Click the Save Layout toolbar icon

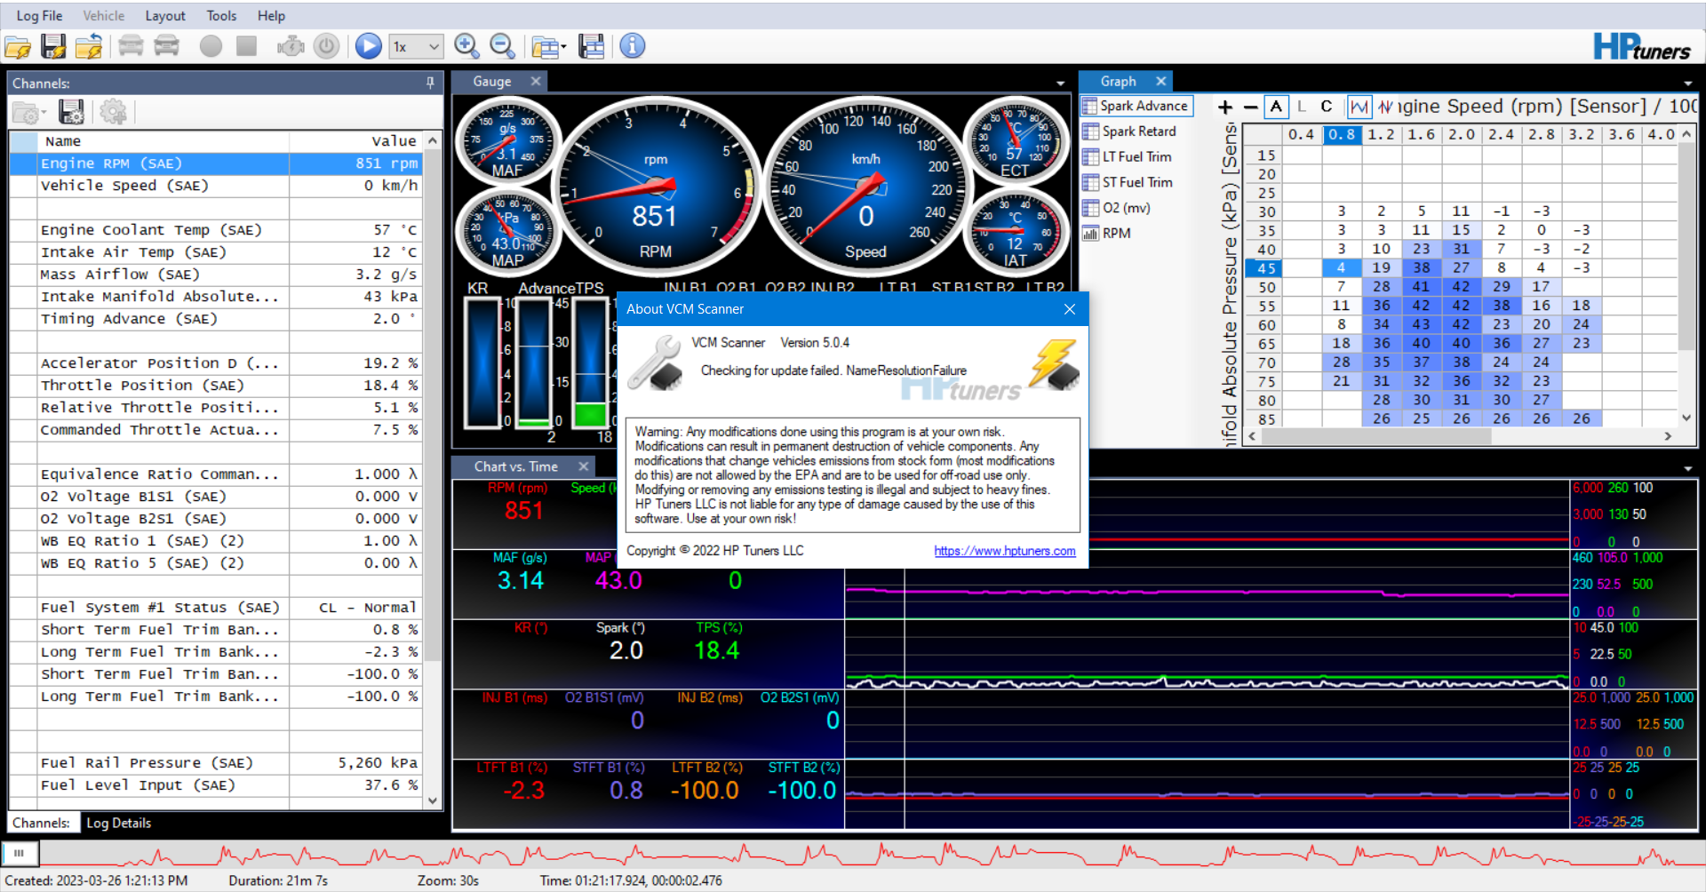coord(591,46)
